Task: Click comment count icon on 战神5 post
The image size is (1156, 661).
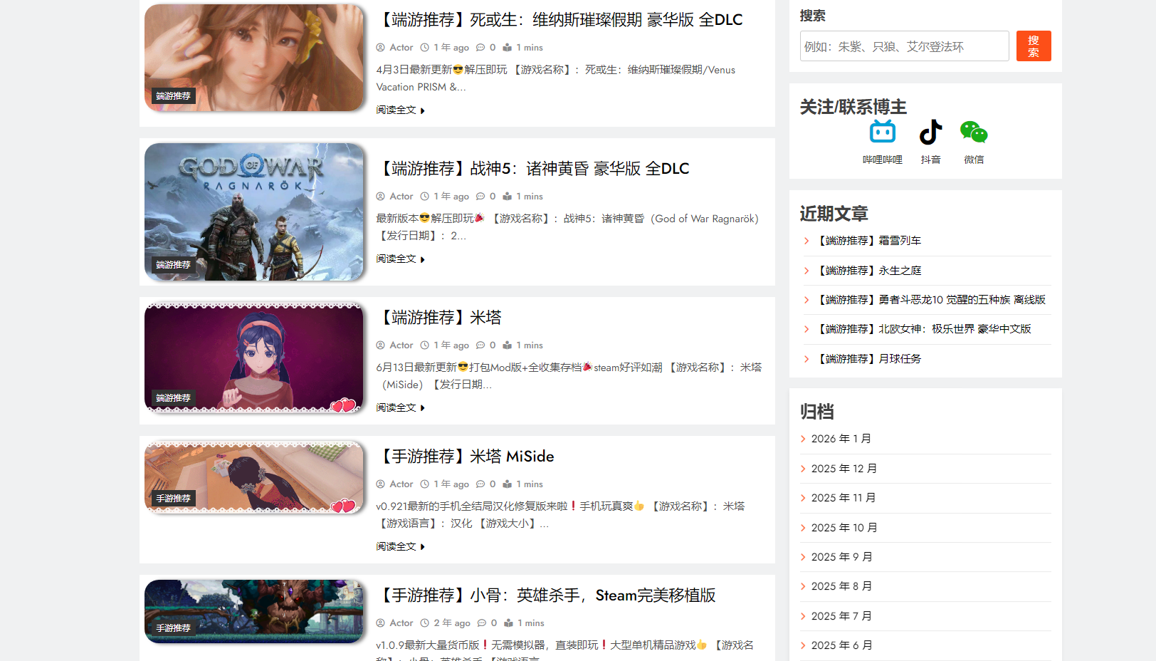Action: click(480, 197)
